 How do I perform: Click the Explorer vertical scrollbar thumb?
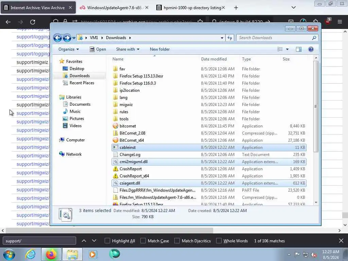(x=316, y=106)
